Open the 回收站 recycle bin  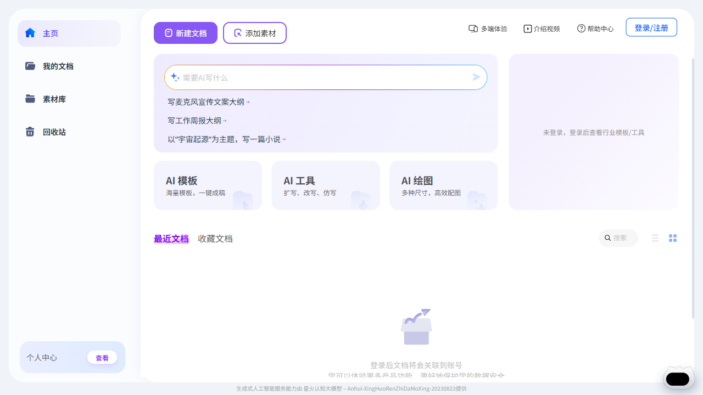[x=54, y=132]
